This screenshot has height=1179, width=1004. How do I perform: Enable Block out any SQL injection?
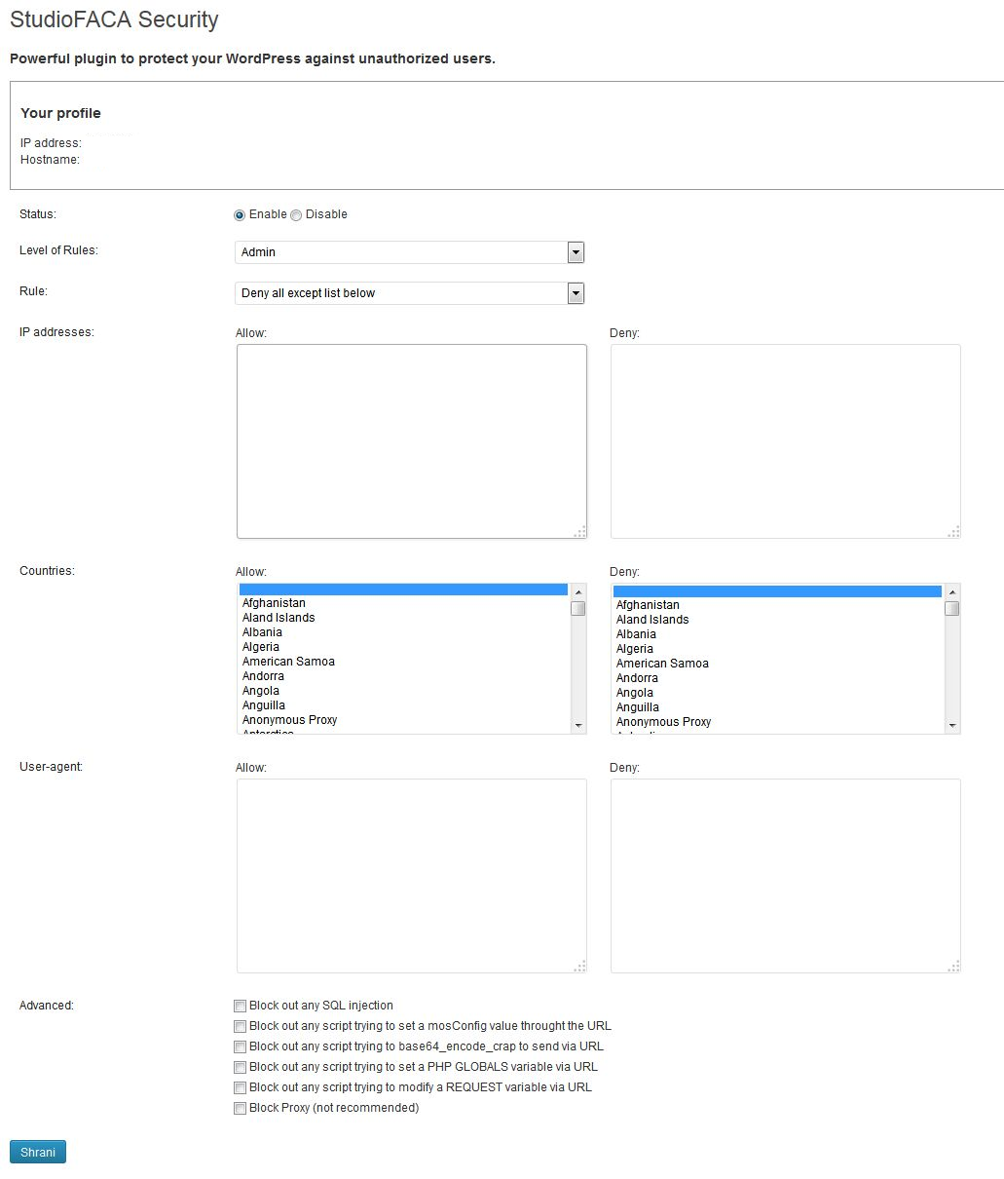tap(240, 1006)
